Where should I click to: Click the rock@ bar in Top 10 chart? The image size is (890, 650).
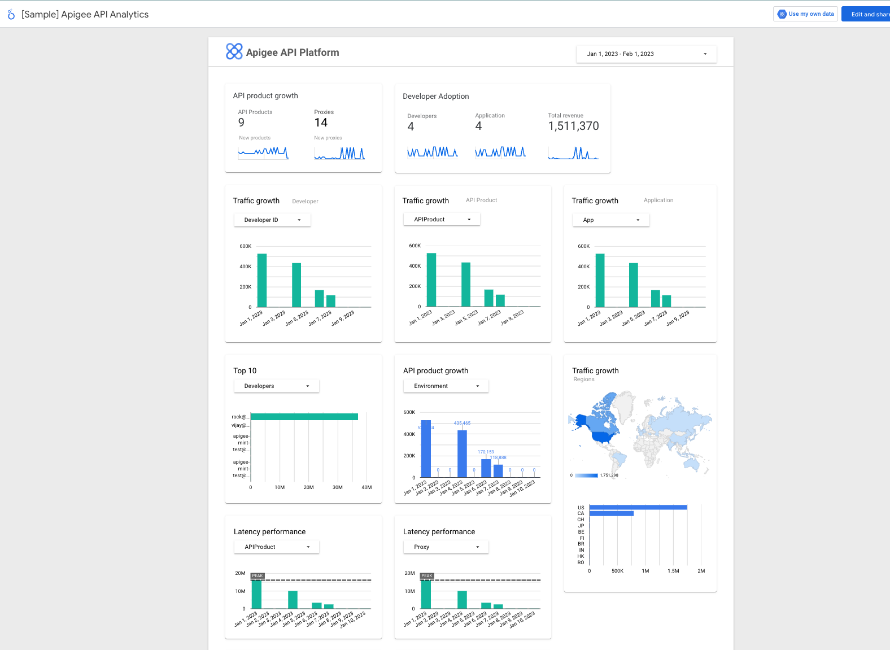pyautogui.click(x=304, y=417)
